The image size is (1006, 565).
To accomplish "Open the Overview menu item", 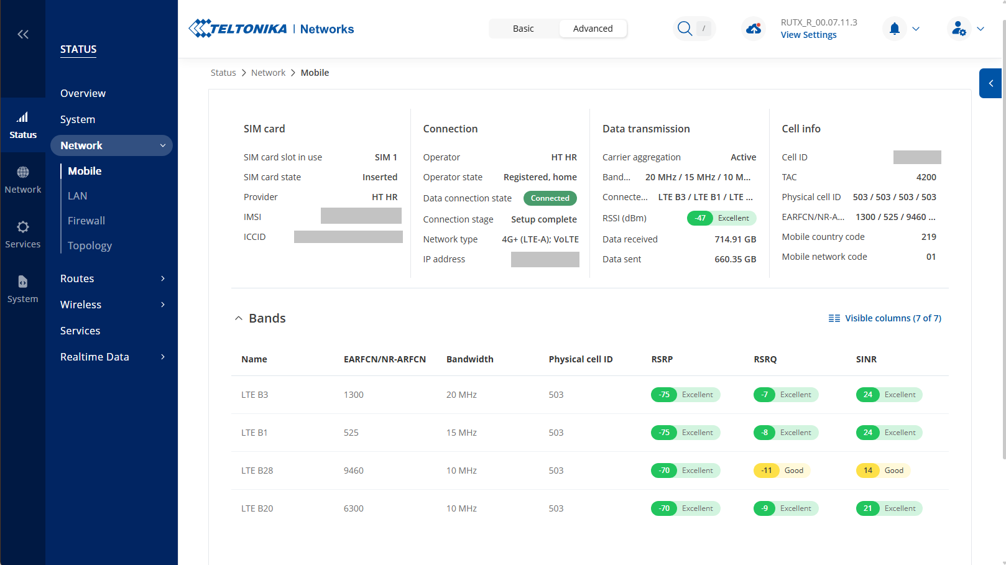I will pos(83,93).
